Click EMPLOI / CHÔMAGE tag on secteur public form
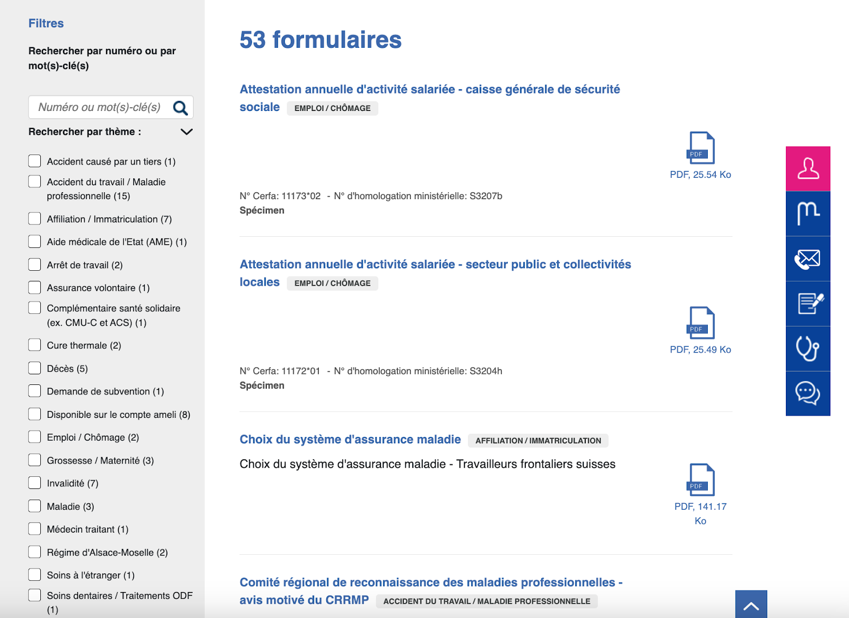849x618 pixels. (x=333, y=284)
